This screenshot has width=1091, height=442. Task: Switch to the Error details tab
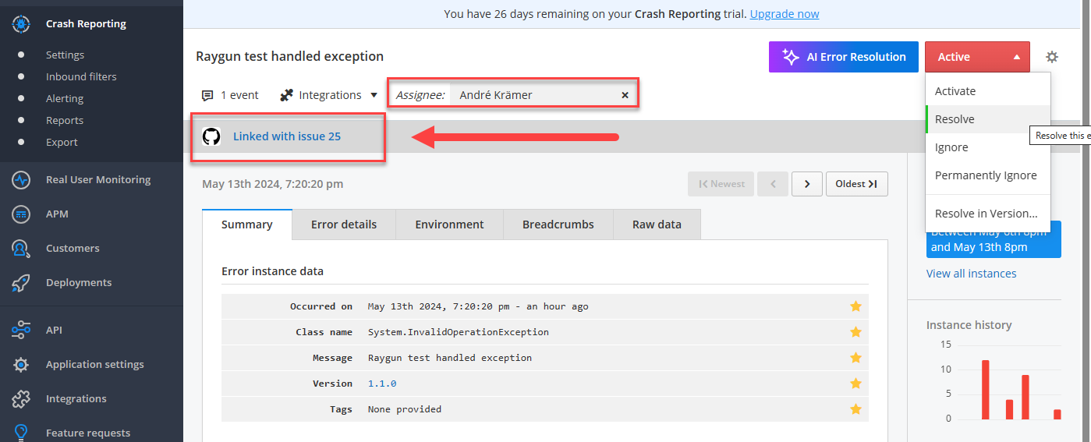click(x=344, y=225)
